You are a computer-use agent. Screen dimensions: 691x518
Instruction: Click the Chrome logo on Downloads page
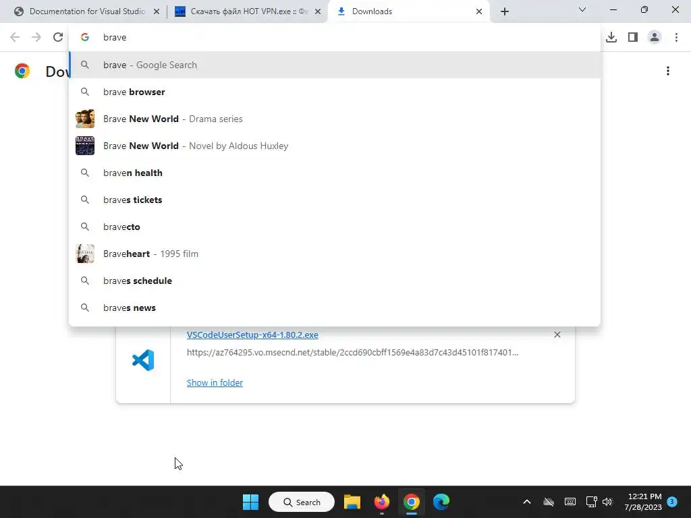(22, 71)
